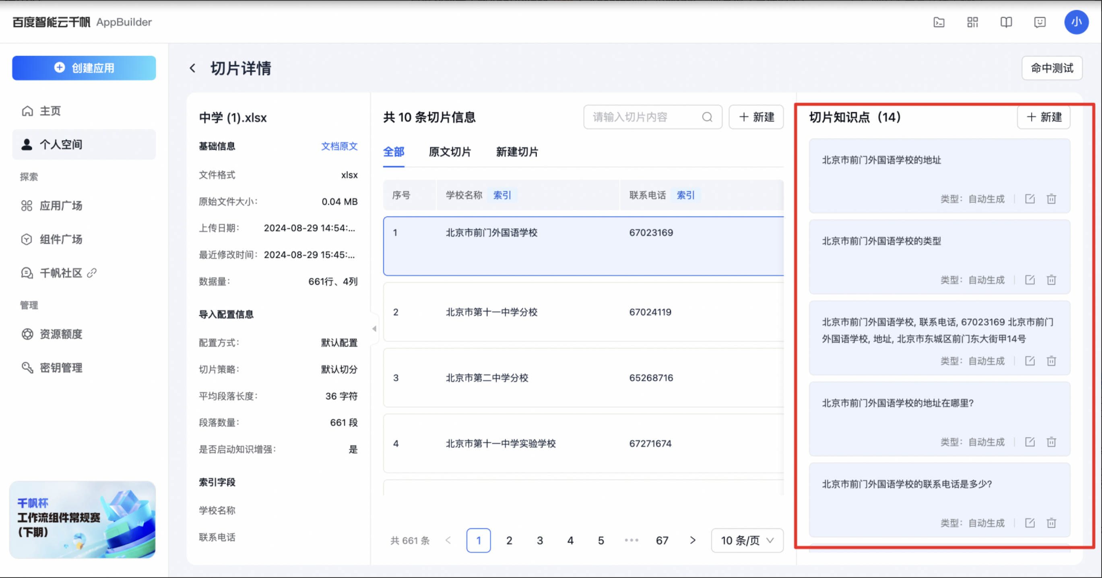Screen dimensions: 1102x578
Task: Go to page 2 in pagination
Action: point(509,540)
